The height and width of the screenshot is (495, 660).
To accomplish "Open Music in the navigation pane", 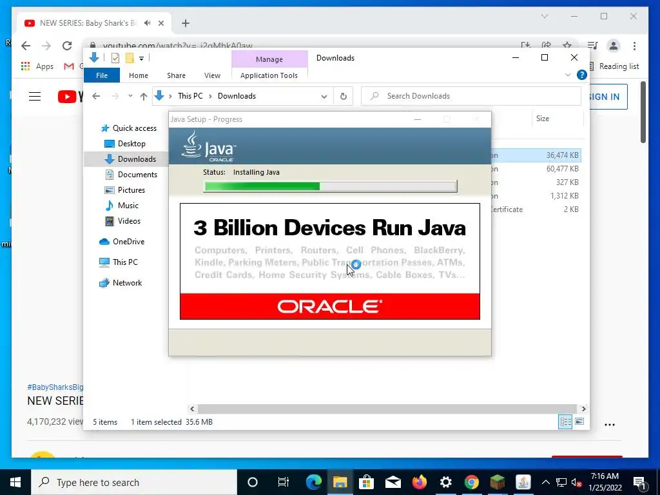I will click(x=121, y=206).
